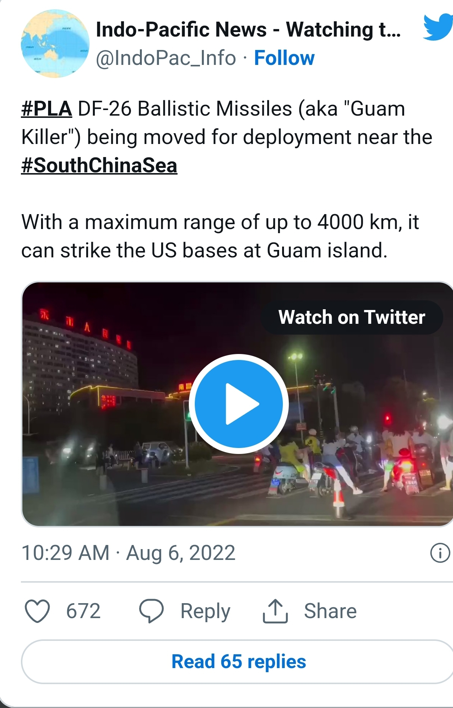Click the Read 65 replies button
Screen dimensions: 453x708
click(239, 662)
